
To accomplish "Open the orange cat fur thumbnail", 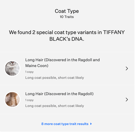I will click(x=12, y=100).
